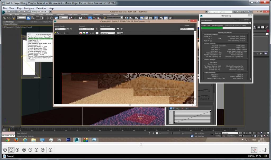Pause the render in Rendering dialog

coord(237,20)
